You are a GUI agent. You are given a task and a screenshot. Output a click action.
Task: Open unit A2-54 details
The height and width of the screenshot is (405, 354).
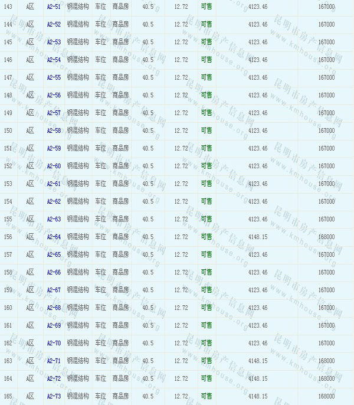(54, 60)
